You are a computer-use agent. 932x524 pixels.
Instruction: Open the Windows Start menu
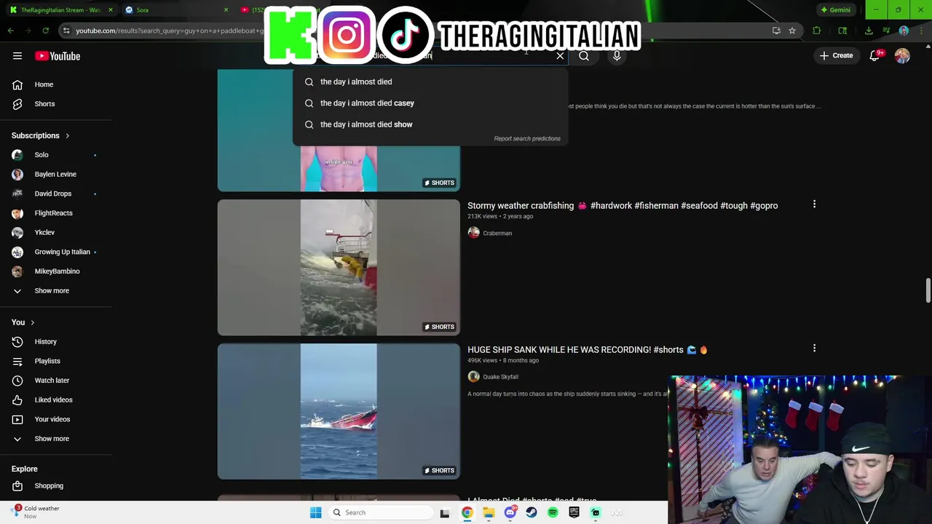coord(315,512)
